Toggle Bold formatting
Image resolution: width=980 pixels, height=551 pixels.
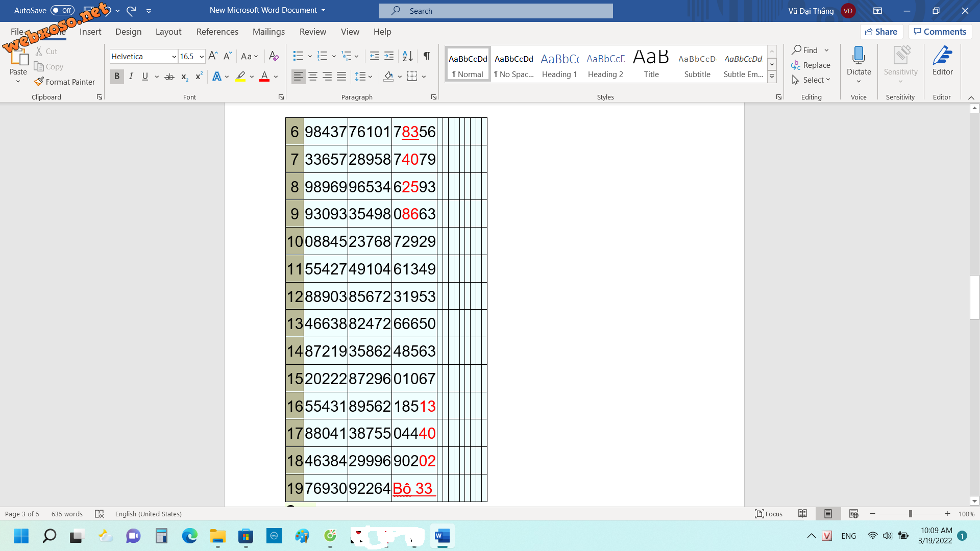pos(117,77)
